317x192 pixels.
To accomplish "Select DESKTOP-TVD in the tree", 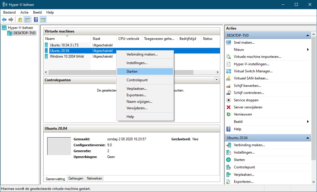I will pos(24,33).
